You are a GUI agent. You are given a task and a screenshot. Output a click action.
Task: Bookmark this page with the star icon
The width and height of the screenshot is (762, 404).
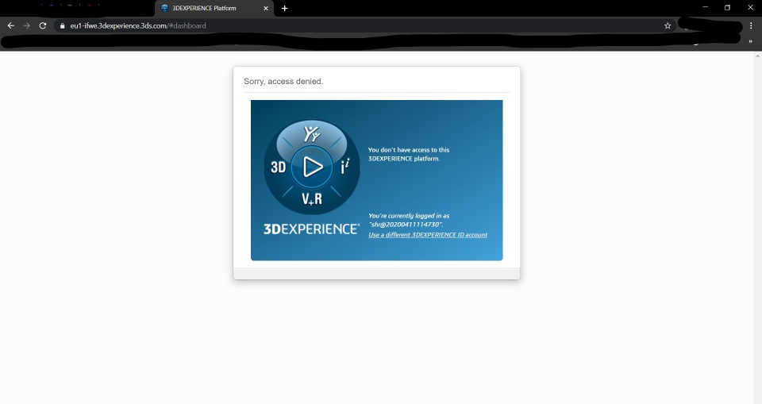[x=668, y=25]
